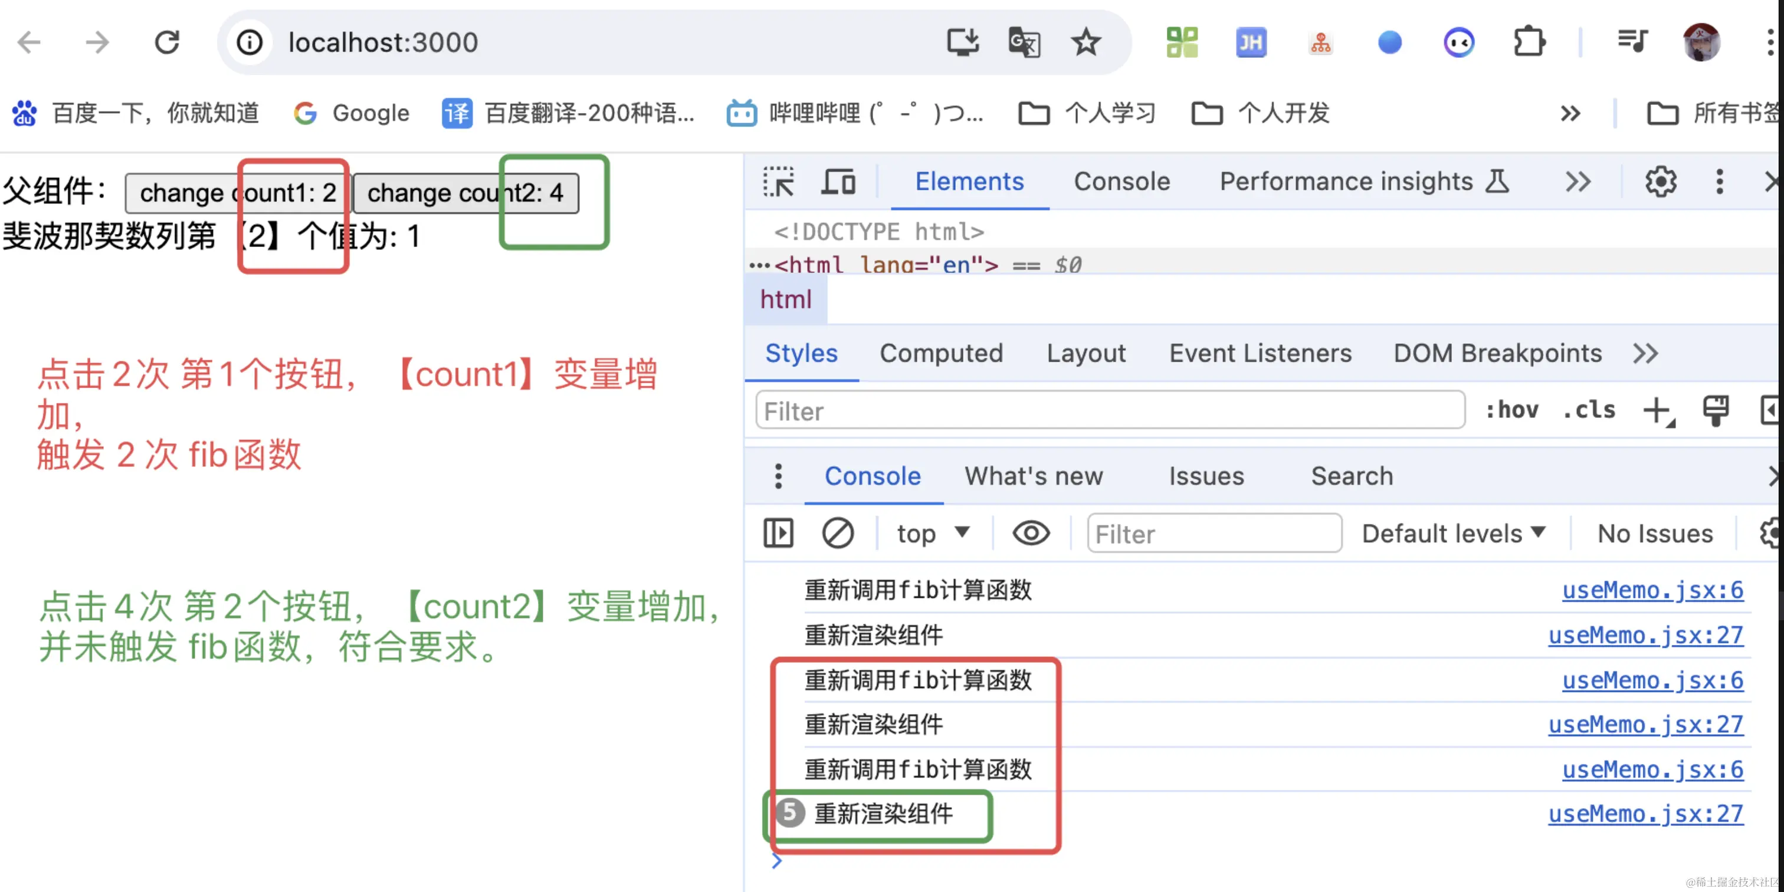Toggle the :hov element state panel
1784x892 pixels.
pyautogui.click(x=1512, y=410)
